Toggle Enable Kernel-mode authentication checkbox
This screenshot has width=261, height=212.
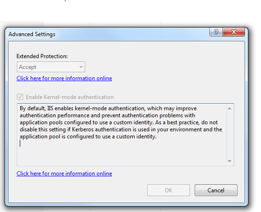point(20,97)
